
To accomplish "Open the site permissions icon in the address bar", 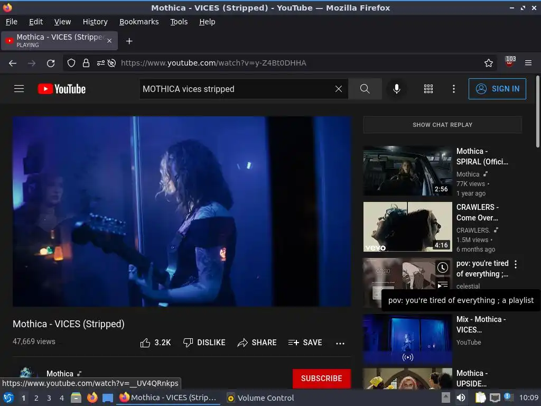I will click(101, 63).
